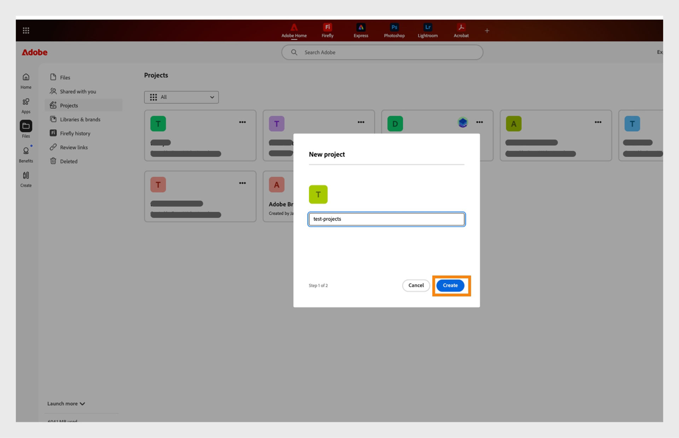
Task: Launch Photoshop from the app bar
Action: pos(394,30)
